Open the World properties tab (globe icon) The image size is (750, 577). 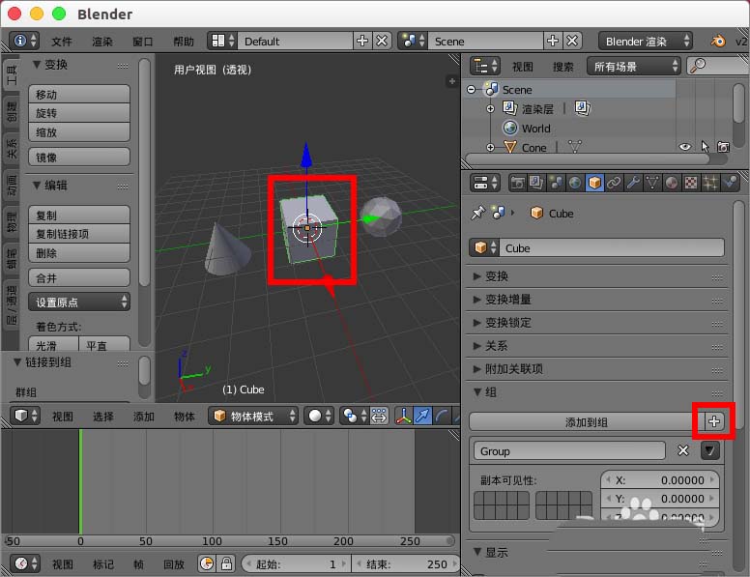tap(575, 183)
